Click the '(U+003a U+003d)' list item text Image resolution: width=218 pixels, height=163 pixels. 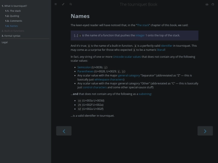tap(93, 101)
